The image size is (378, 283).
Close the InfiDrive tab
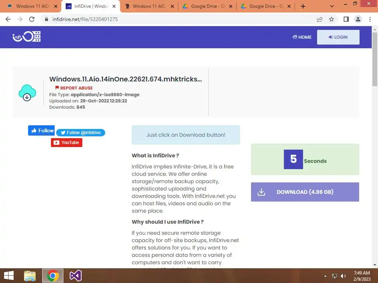coord(114,6)
